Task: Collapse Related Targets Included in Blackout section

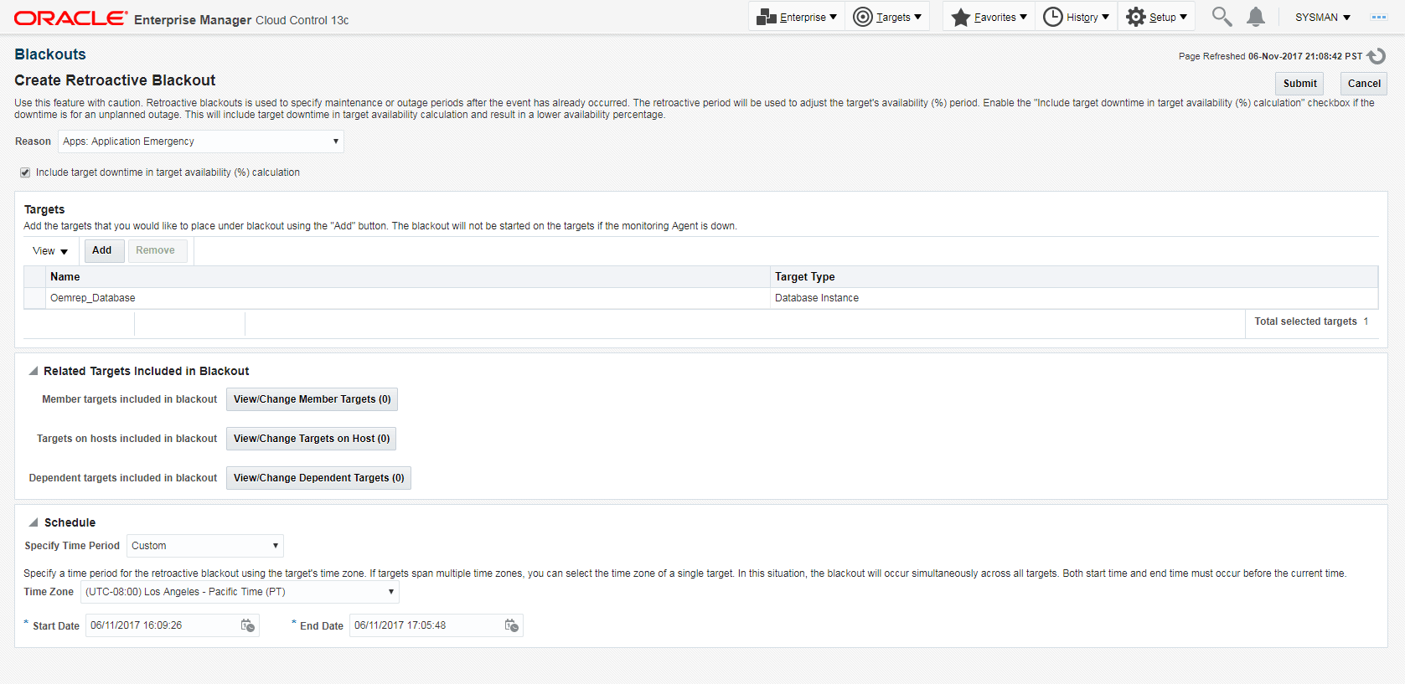Action: click(x=34, y=371)
